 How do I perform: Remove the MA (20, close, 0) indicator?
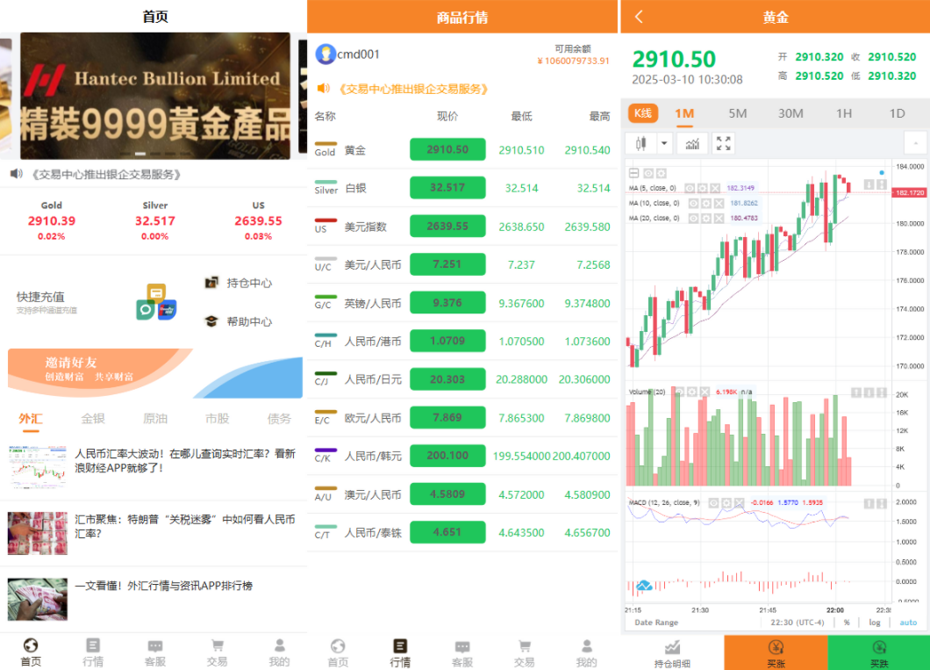tap(719, 218)
